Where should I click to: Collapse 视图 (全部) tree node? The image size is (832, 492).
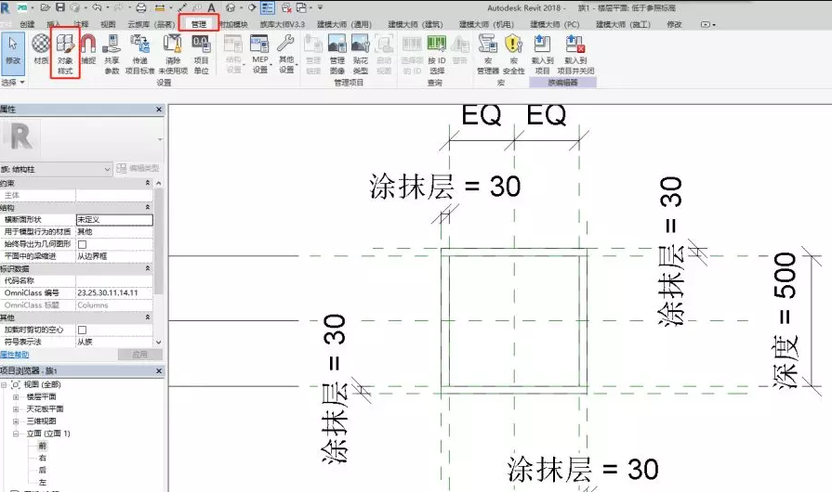click(x=4, y=384)
